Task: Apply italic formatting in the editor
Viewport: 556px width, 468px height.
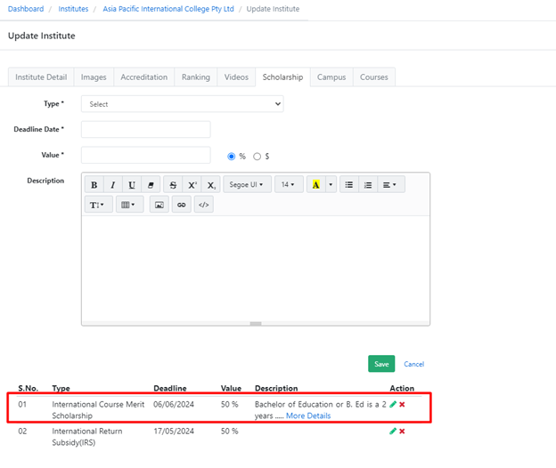Action: coord(113,185)
